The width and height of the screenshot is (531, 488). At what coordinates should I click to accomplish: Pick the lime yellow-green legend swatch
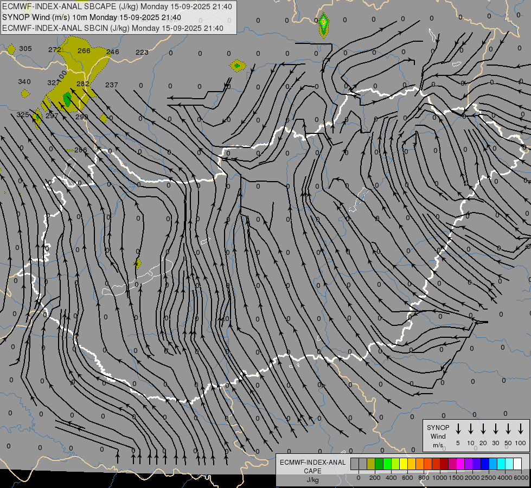click(x=395, y=464)
